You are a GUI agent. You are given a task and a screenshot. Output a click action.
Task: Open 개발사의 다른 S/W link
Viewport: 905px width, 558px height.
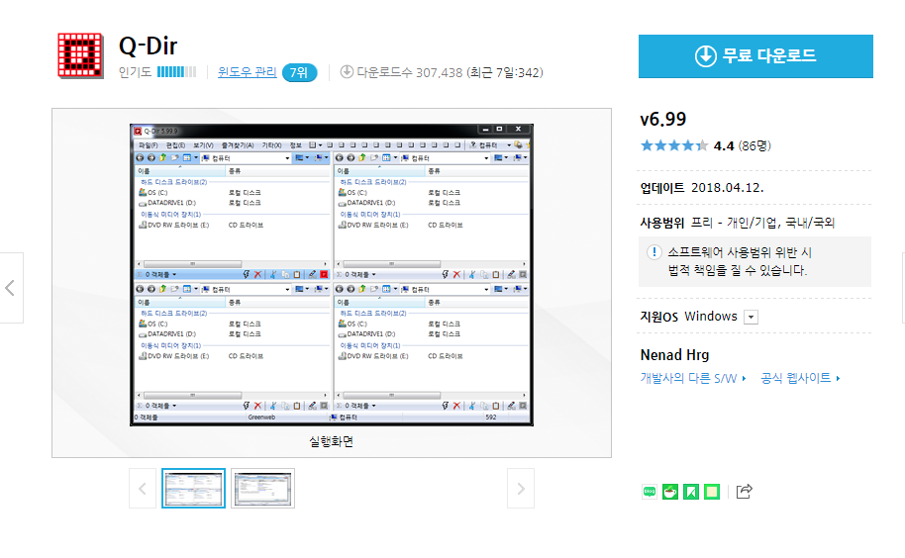point(692,378)
